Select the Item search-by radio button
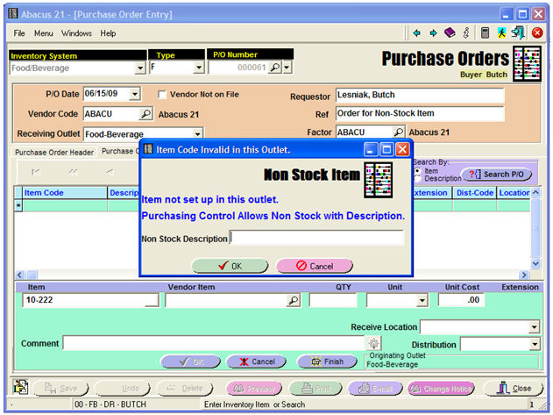Image resolution: width=553 pixels, height=415 pixels. 416,171
